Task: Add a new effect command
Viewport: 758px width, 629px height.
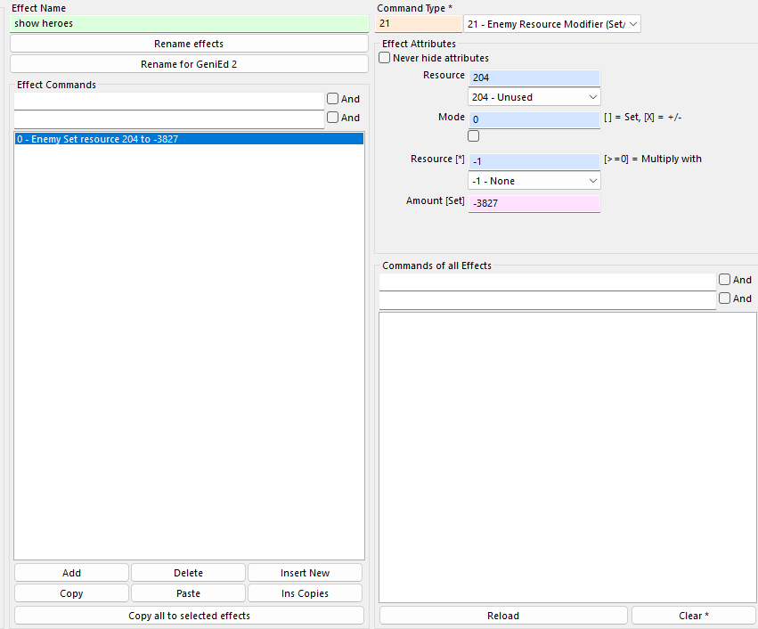Action: 71,573
